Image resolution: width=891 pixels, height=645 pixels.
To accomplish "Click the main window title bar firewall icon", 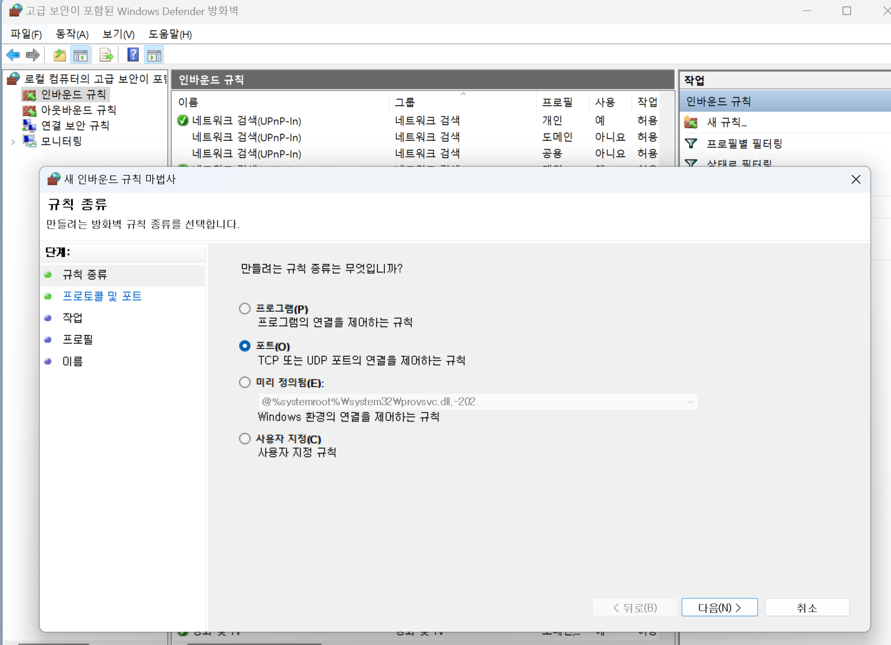I will [16, 10].
